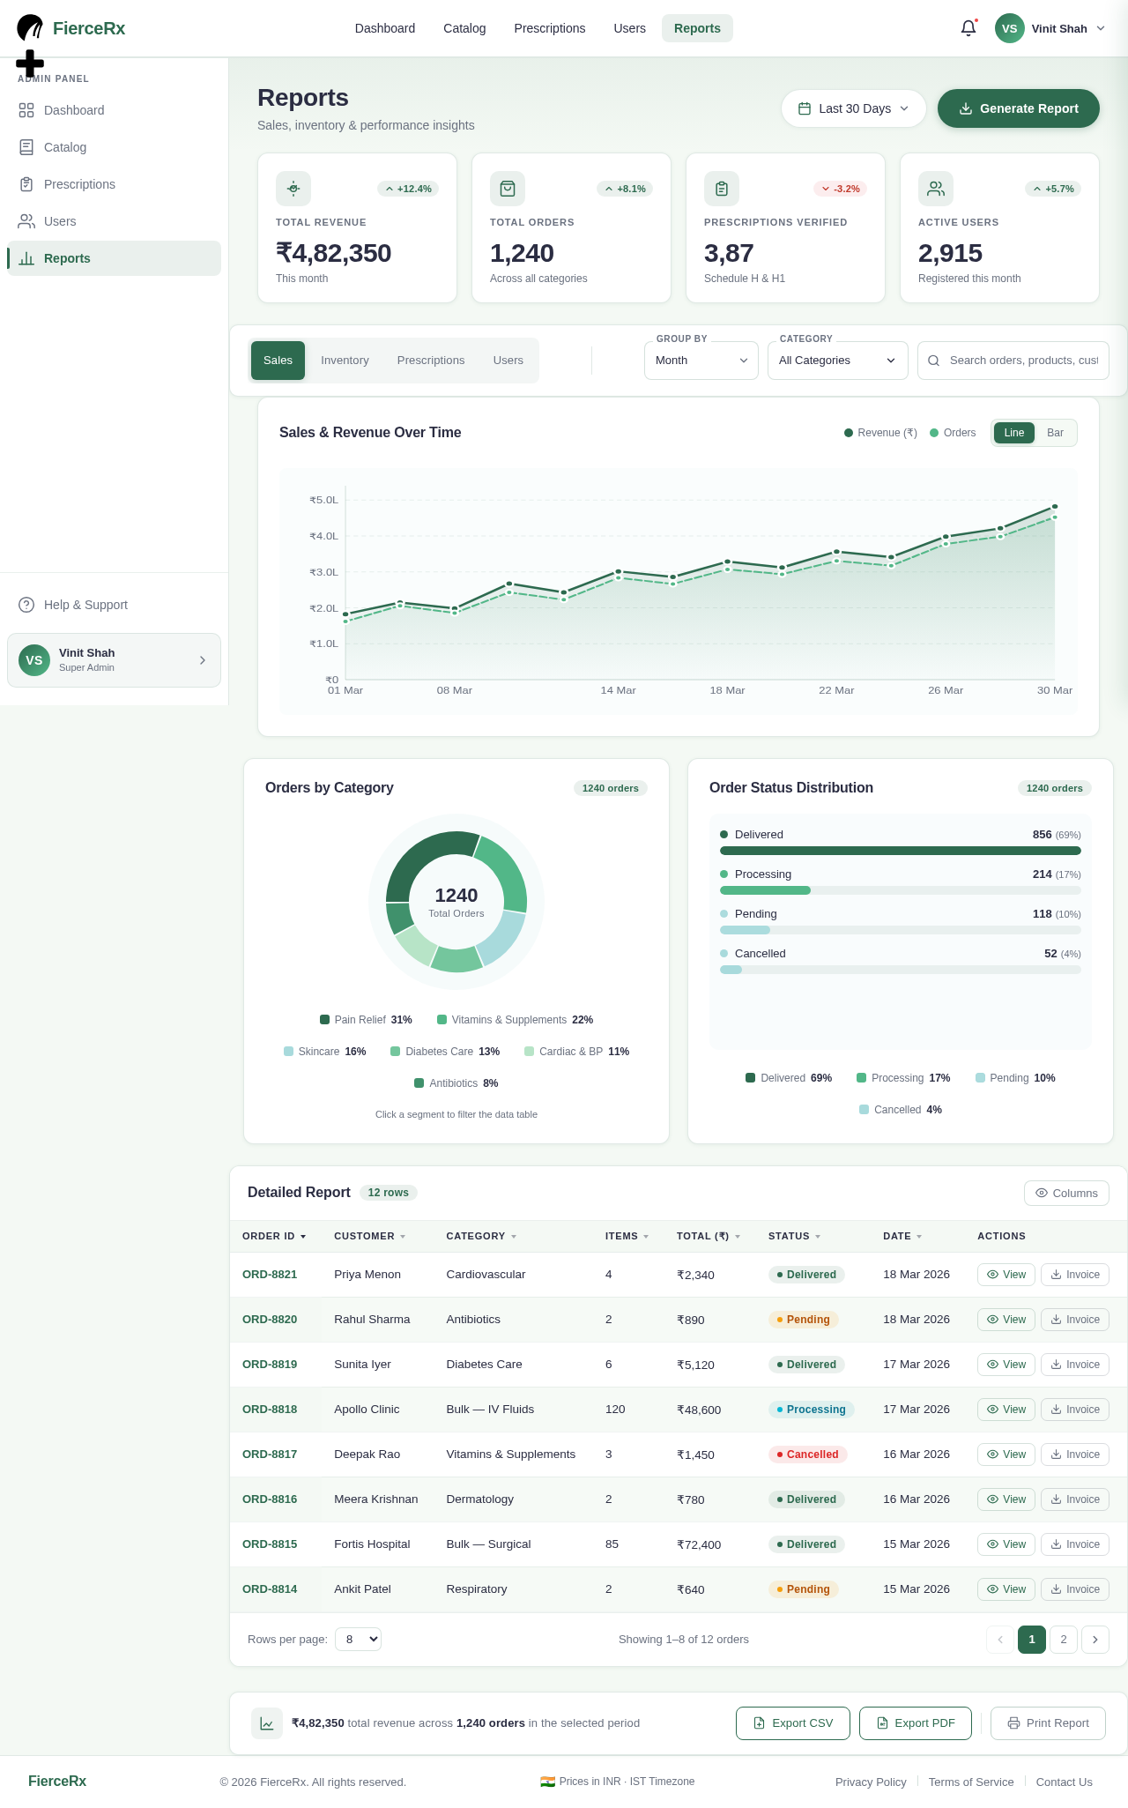Download invoice for ORD-8820
The height and width of the screenshot is (1808, 1128).
(x=1075, y=1320)
